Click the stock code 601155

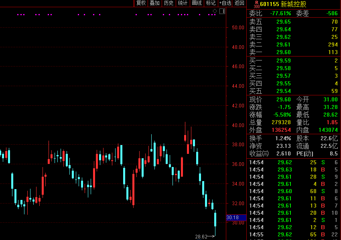pyautogui.click(x=270, y=4)
